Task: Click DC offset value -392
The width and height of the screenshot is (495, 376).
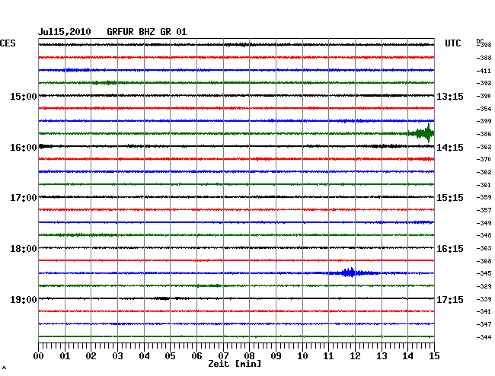Action: coord(484,83)
